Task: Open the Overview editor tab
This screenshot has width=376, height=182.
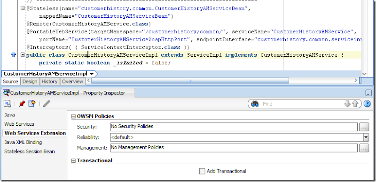Action: (72, 82)
